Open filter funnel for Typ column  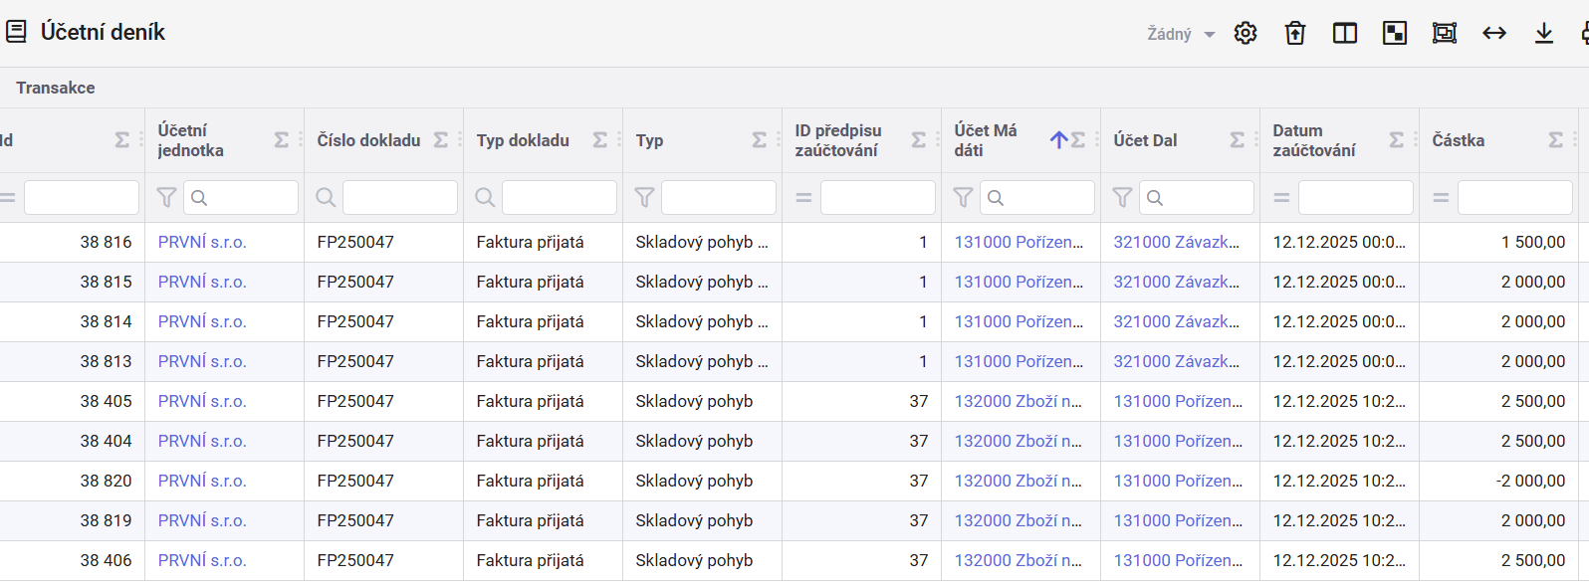click(644, 198)
